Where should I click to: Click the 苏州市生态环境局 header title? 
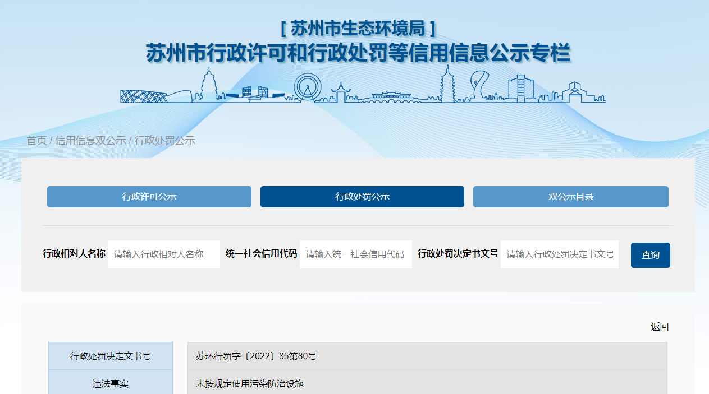(358, 28)
